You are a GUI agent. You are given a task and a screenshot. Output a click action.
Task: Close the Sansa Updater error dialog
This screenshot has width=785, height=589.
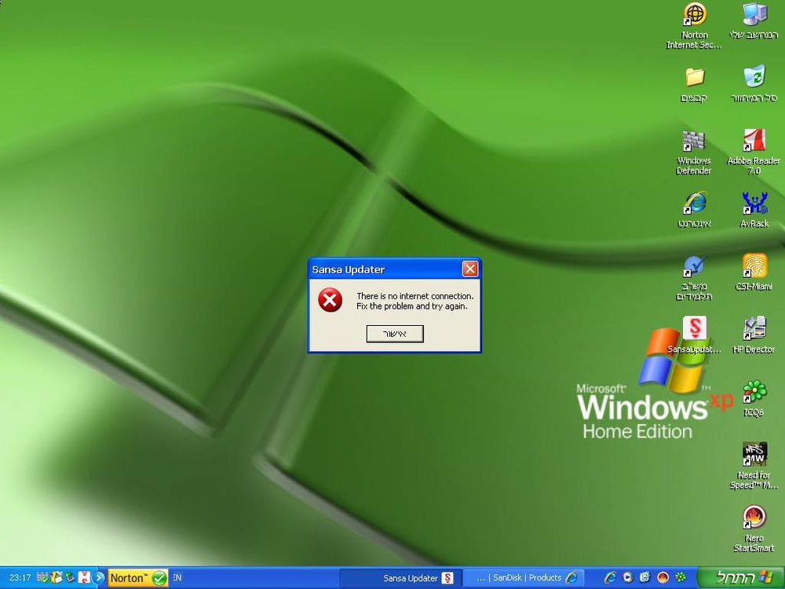pos(469,269)
